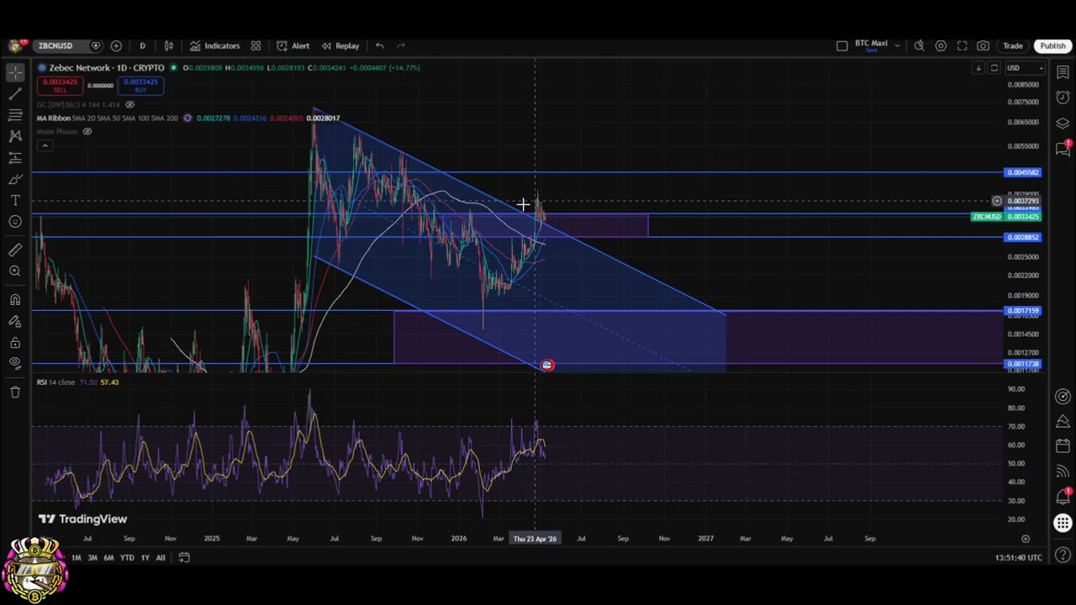Open the apps grid sidebar icon

(1063, 523)
